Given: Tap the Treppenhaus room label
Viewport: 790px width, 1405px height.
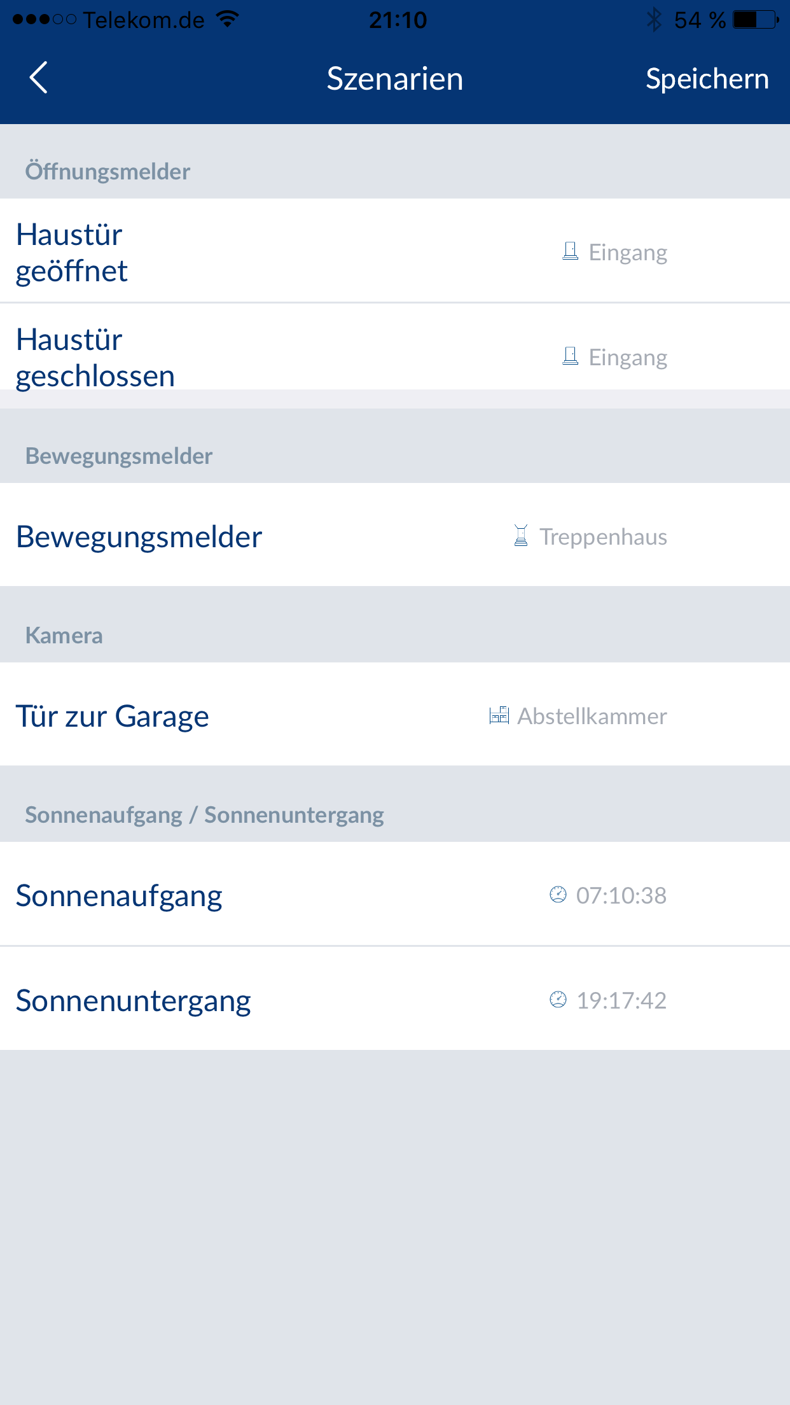Looking at the screenshot, I should click(x=603, y=536).
